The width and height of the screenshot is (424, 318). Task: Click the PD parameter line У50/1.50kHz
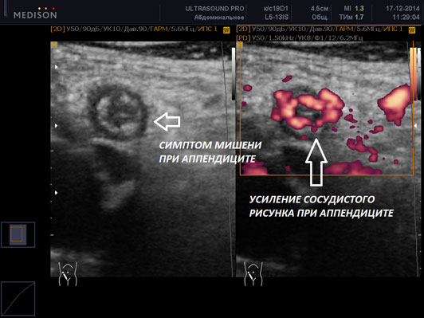coord(300,38)
